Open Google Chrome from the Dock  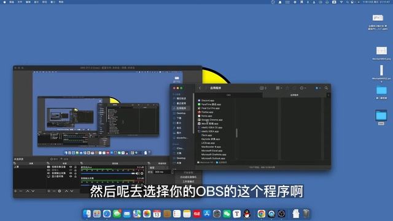click(262, 214)
